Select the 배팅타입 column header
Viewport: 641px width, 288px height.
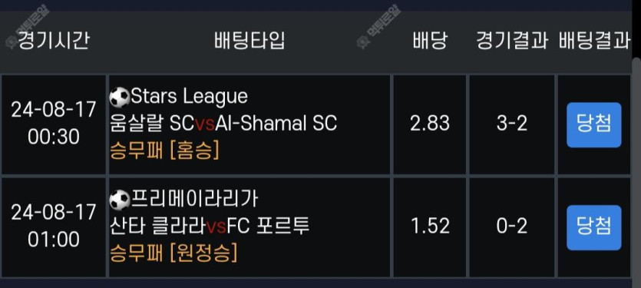coord(249,41)
